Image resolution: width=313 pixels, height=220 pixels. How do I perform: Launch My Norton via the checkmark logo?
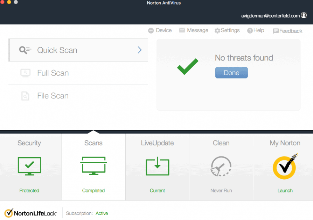(285, 167)
